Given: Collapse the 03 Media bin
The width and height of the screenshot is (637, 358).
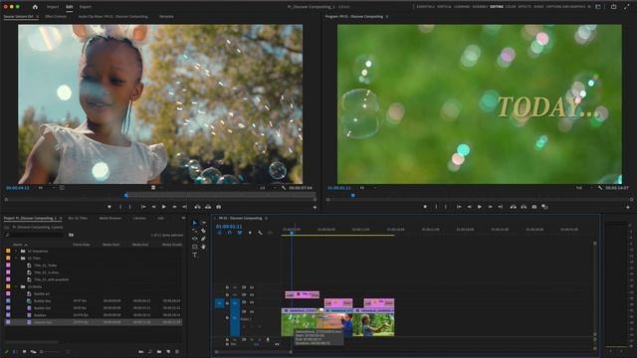Looking at the screenshot, I should [16, 286].
